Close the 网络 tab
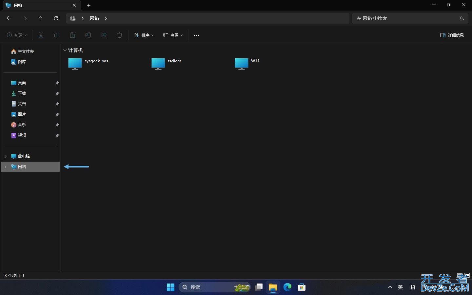The image size is (472, 295). pos(74,5)
